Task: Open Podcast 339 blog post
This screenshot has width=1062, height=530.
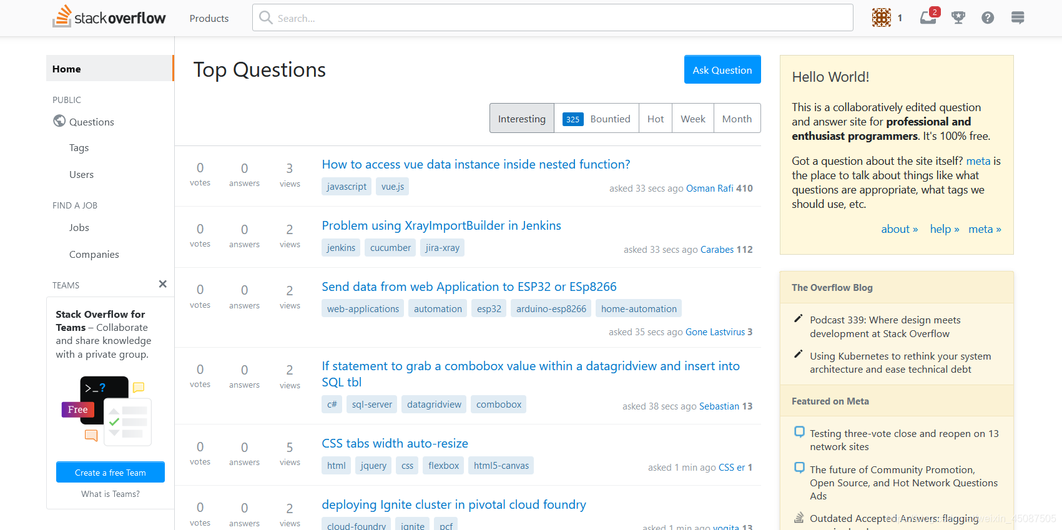Action: click(885, 327)
